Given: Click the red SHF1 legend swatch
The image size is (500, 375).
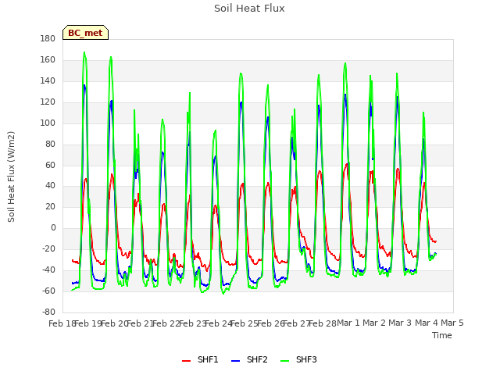Looking at the screenshot, I should (186, 361).
